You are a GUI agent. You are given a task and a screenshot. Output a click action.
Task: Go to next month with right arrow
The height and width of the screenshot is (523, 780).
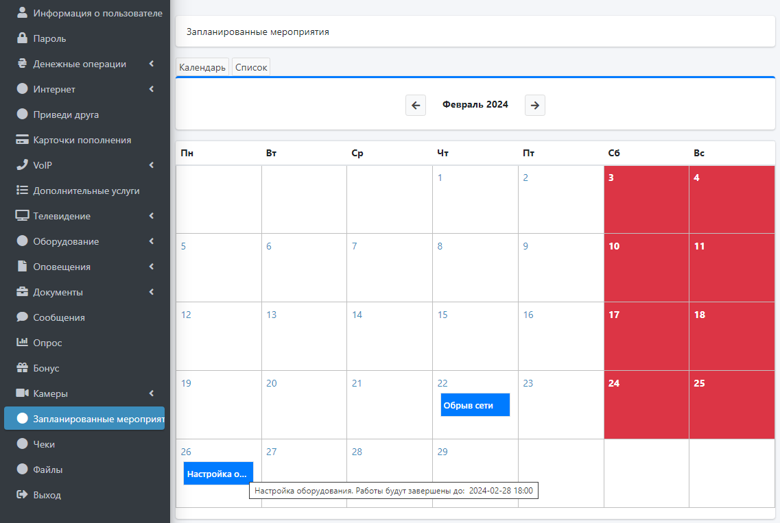535,106
